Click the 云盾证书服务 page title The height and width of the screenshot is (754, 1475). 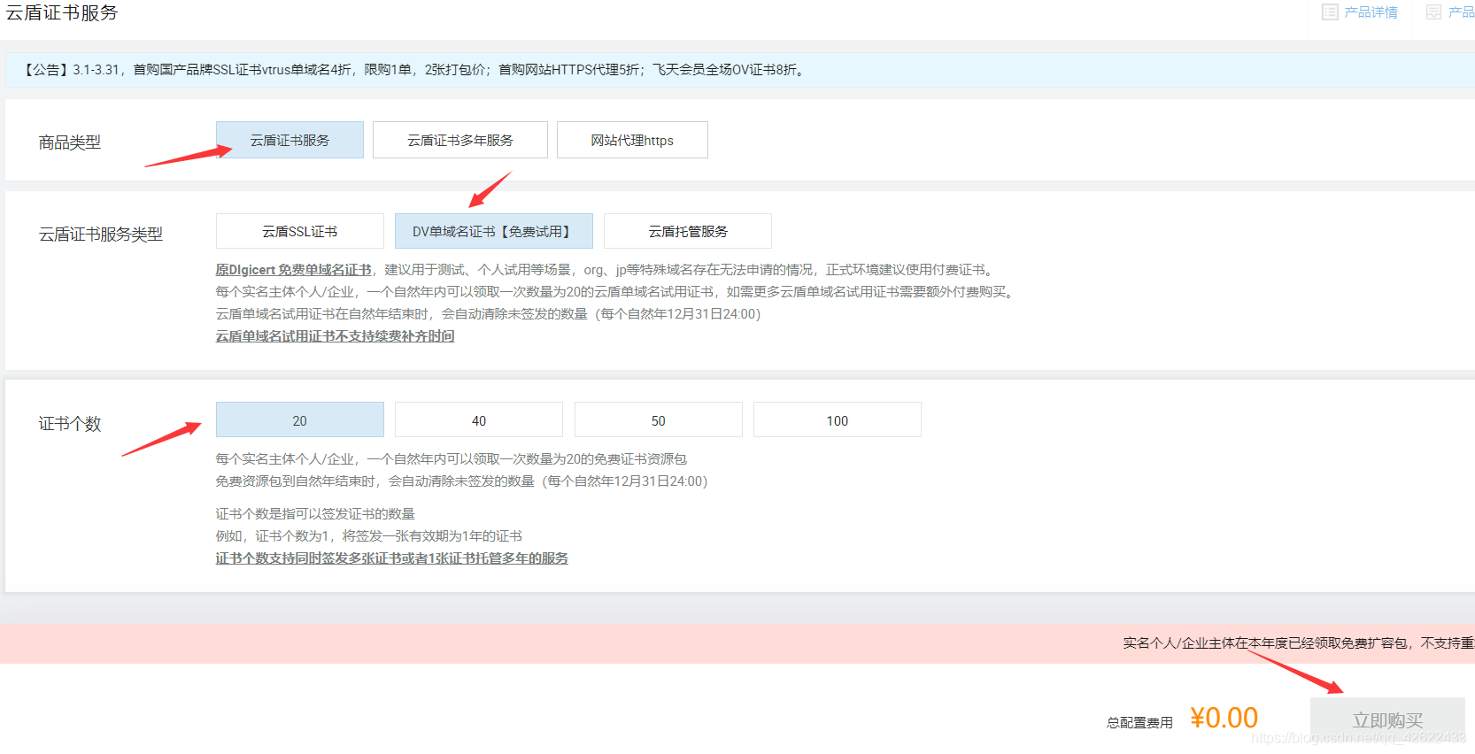[62, 13]
